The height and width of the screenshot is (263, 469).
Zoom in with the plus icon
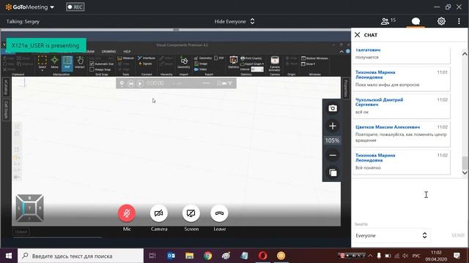pos(332,126)
